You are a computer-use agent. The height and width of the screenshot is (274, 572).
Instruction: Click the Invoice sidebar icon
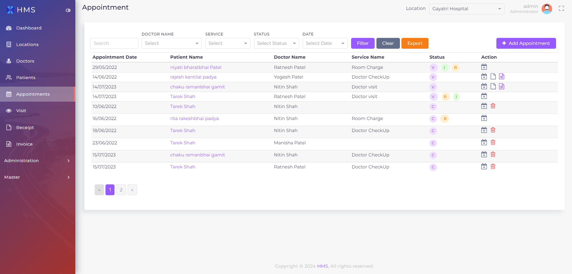[x=9, y=144]
